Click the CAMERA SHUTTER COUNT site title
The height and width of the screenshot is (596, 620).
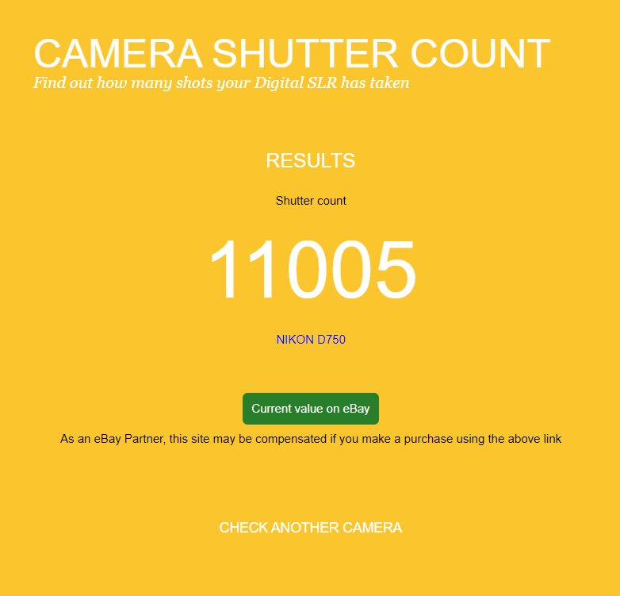click(x=292, y=53)
